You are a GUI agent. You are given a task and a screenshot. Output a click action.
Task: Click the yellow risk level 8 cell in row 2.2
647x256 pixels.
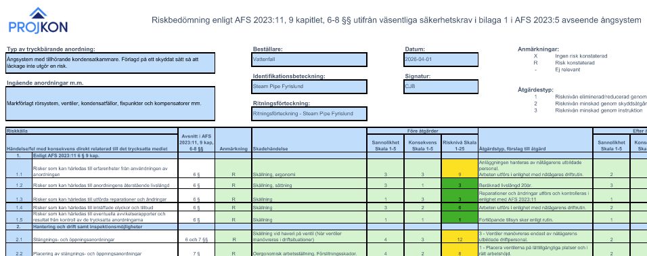pos(460,250)
